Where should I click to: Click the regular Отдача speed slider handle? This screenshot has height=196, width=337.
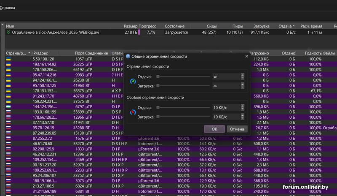tap(158, 77)
